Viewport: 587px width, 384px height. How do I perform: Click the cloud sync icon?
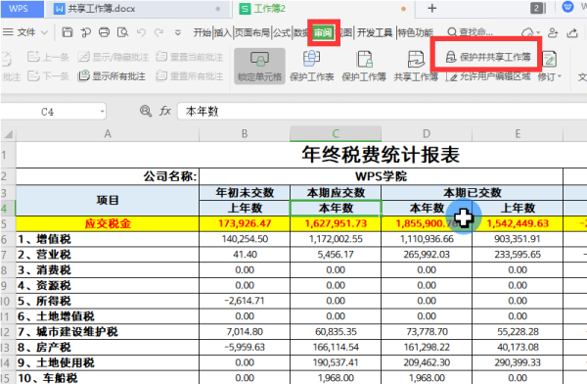coord(528,33)
